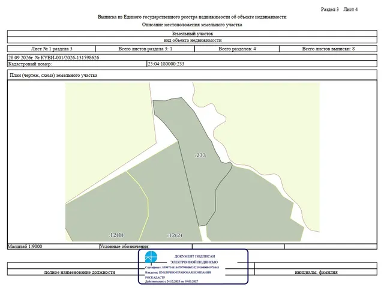Click the subtitle 'Описание местоположения земельного участка'
This screenshot has height=293, width=384.
tap(192, 25)
